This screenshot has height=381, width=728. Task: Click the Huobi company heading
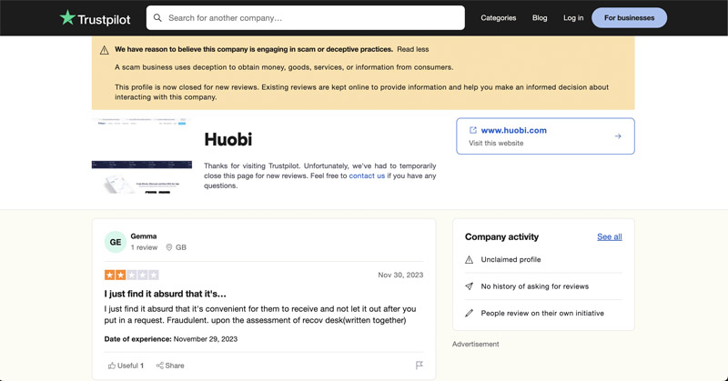[x=228, y=139]
